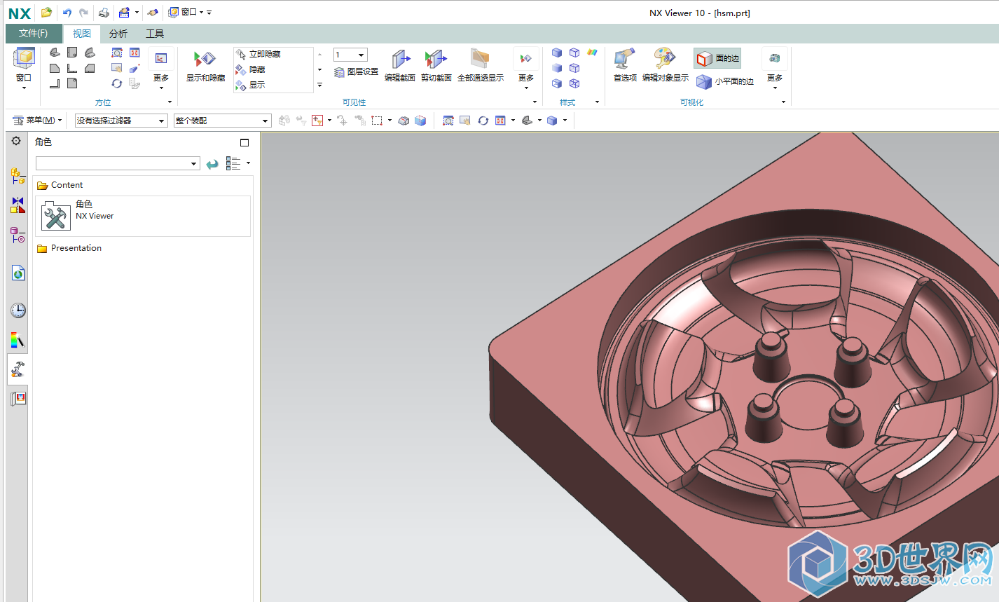Toggle 小平面的边 (Facet Edges) display
This screenshot has height=602, width=999.
click(x=725, y=81)
